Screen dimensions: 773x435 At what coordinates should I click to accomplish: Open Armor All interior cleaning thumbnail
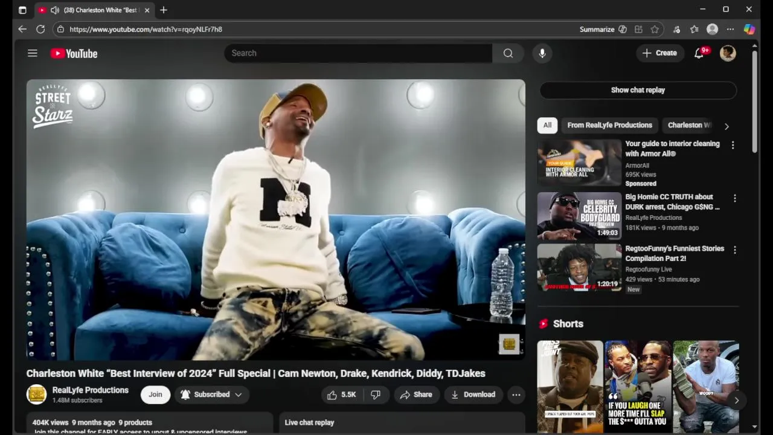[x=579, y=163]
